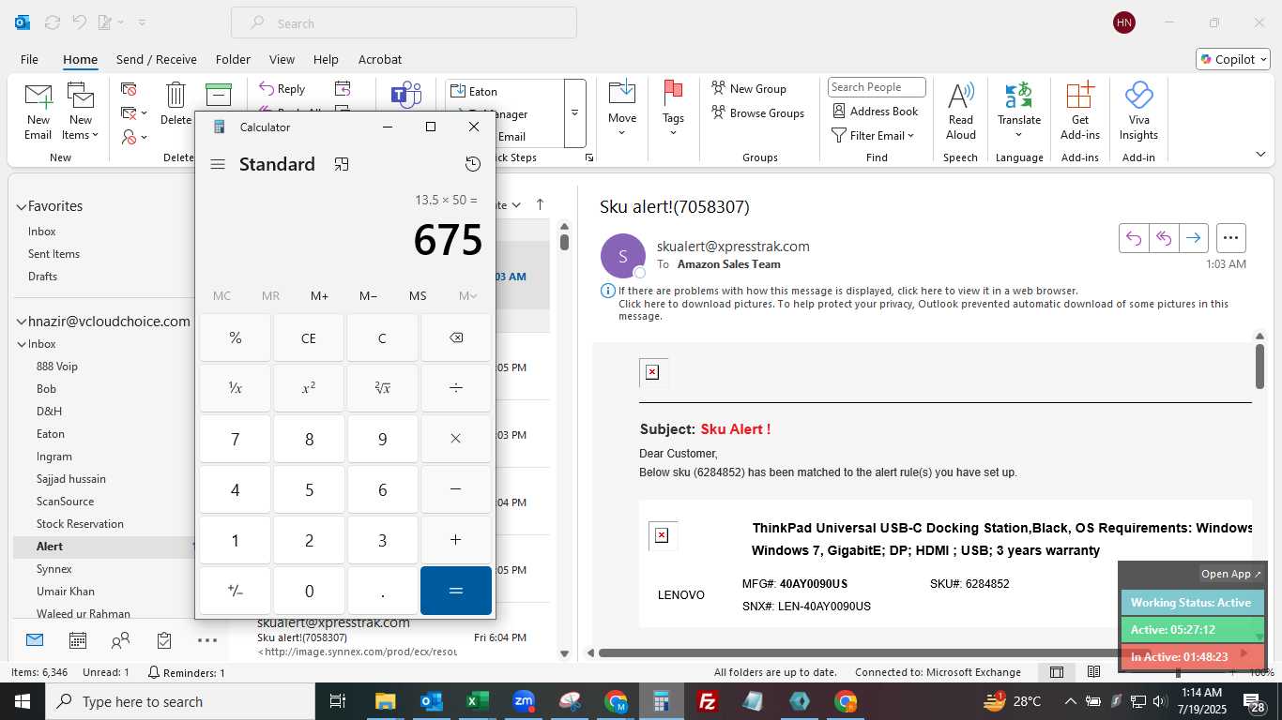This screenshot has height=720, width=1282.
Task: Open the Help tab
Action: coord(326,59)
